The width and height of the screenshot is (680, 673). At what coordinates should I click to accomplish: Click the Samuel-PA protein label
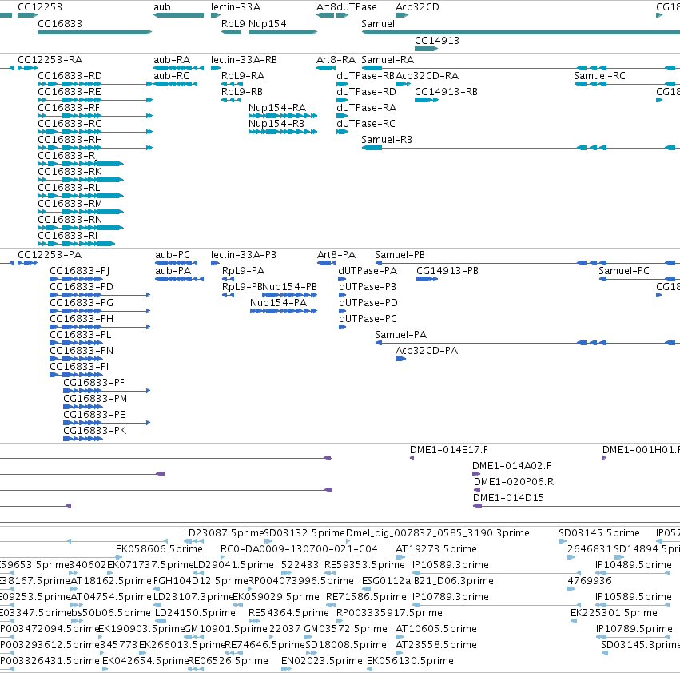point(400,335)
